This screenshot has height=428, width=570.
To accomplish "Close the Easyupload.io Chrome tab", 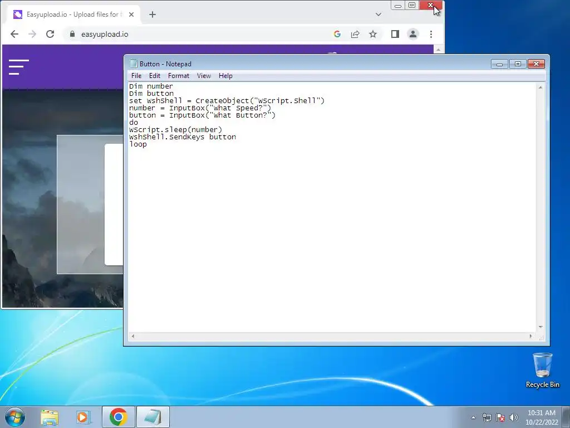I will tap(131, 14).
